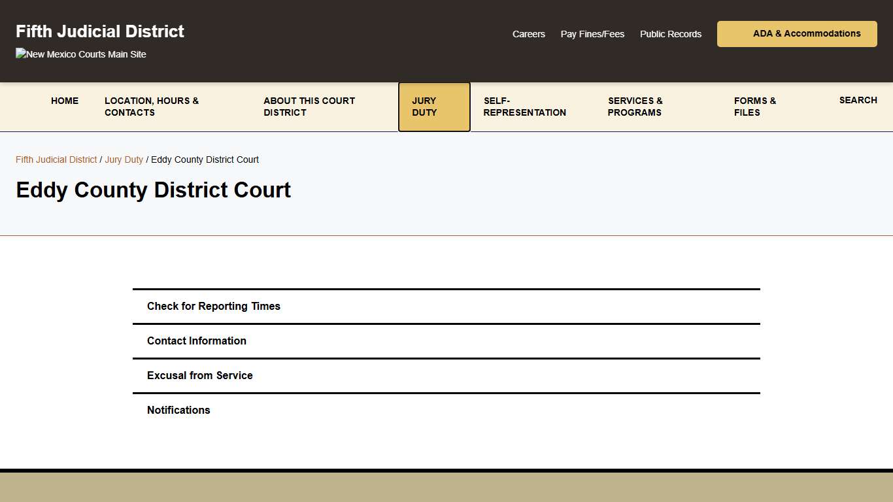Click the New Mexico Courts Main Site logo
The height and width of the screenshot is (502, 893).
[80, 54]
